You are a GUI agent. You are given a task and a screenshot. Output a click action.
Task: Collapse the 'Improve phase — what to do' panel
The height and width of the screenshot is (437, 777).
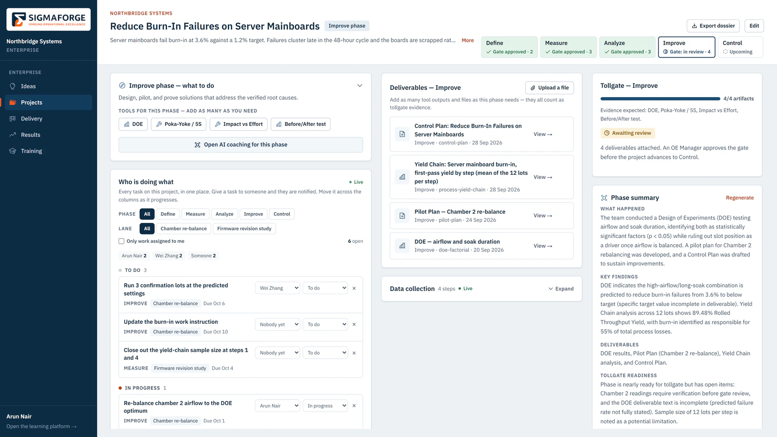click(360, 85)
